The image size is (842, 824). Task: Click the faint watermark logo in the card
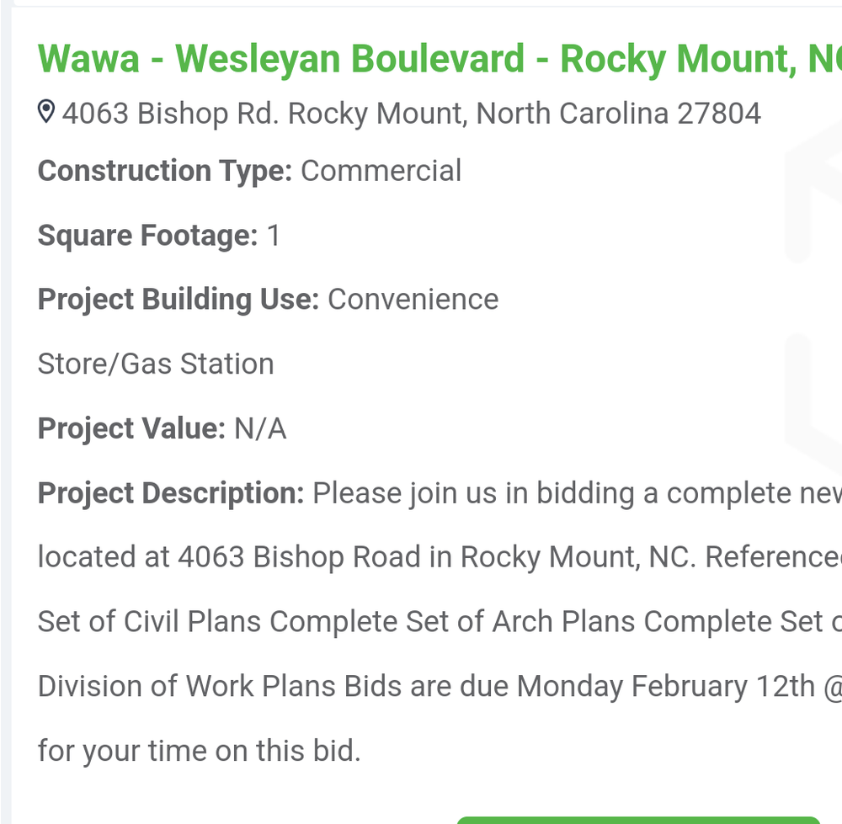(813, 253)
